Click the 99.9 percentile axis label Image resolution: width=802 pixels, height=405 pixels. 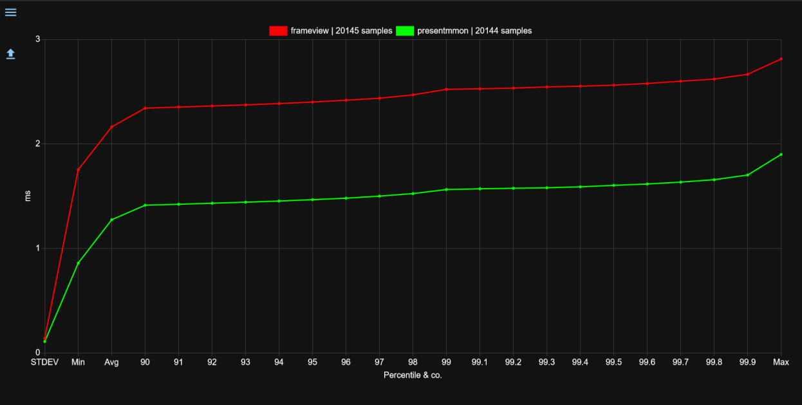click(747, 362)
